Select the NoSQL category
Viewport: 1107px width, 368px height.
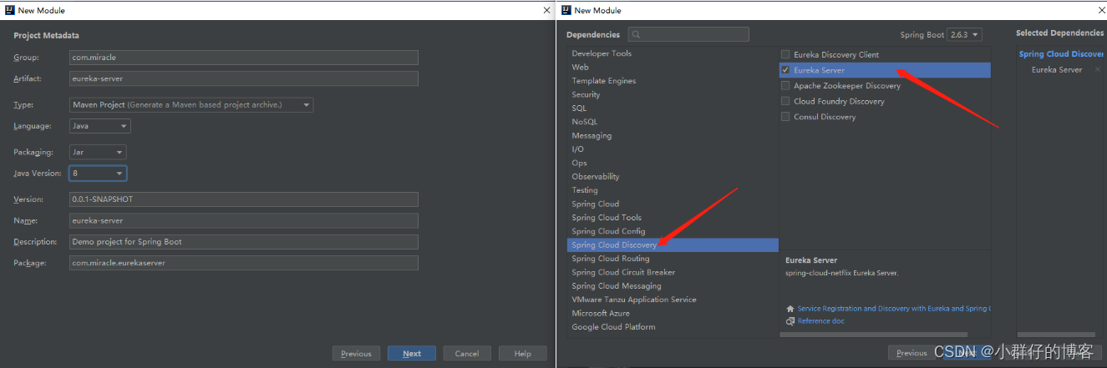click(673, 122)
